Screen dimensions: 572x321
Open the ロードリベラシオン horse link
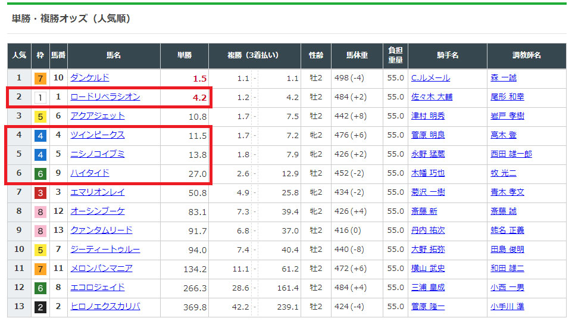tap(105, 96)
